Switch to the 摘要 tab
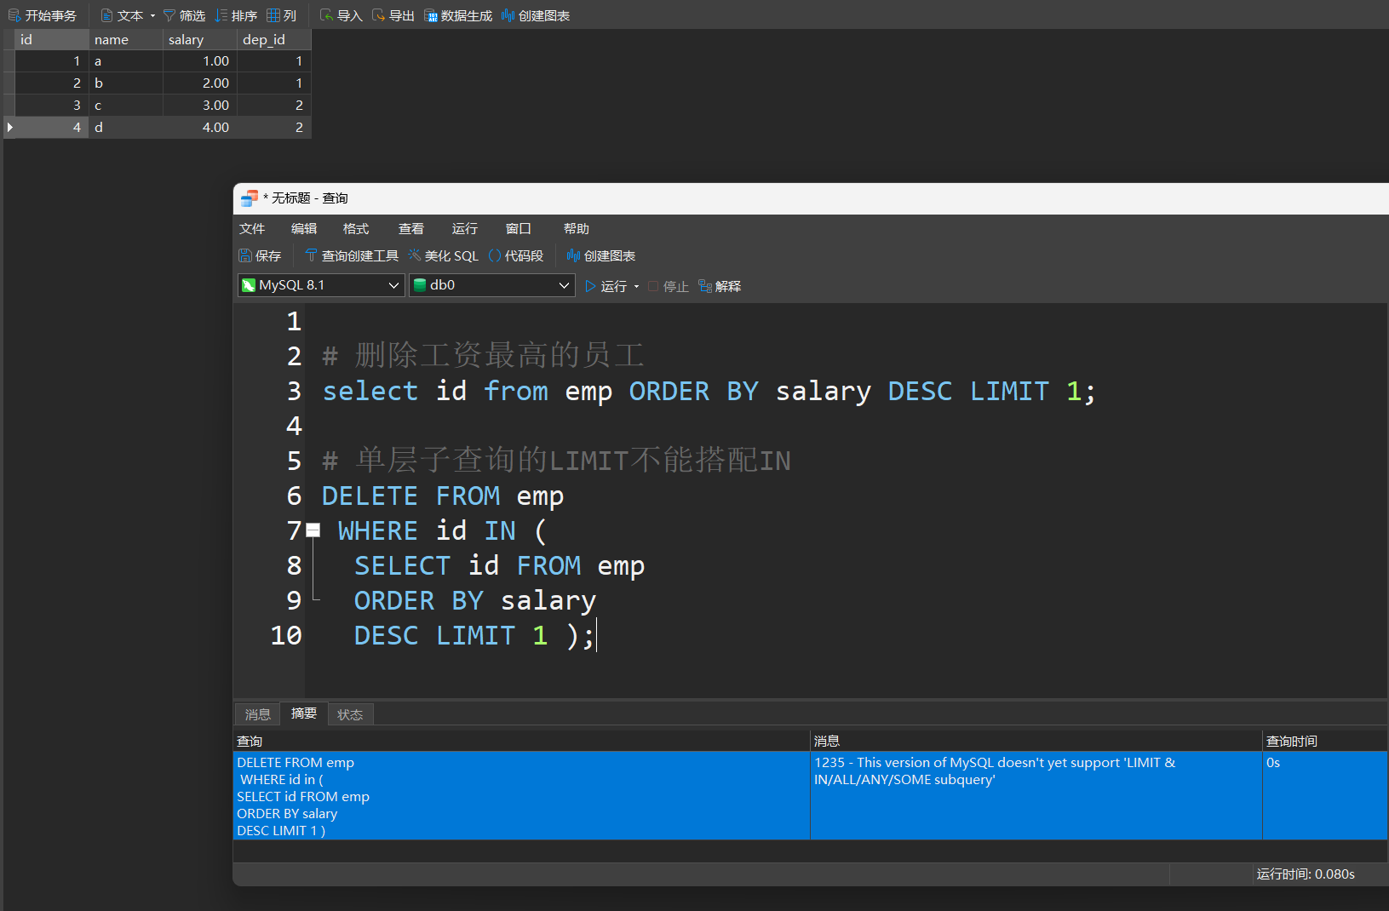This screenshot has height=911, width=1389. click(x=304, y=713)
